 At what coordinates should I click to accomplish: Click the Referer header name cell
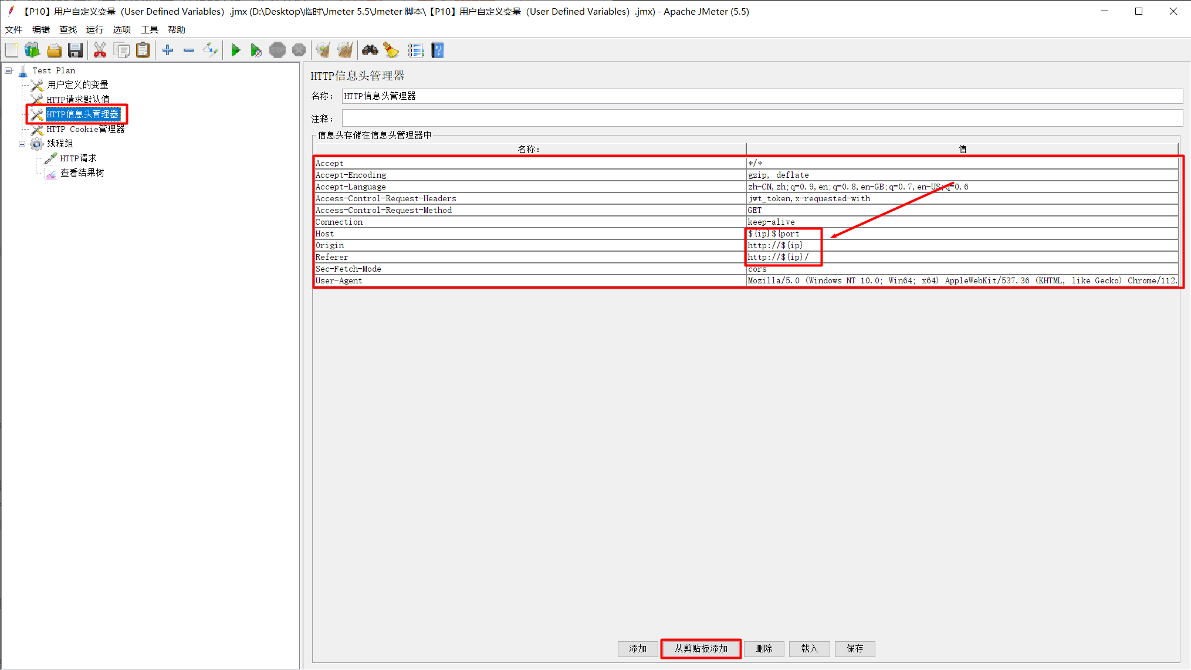coord(530,258)
